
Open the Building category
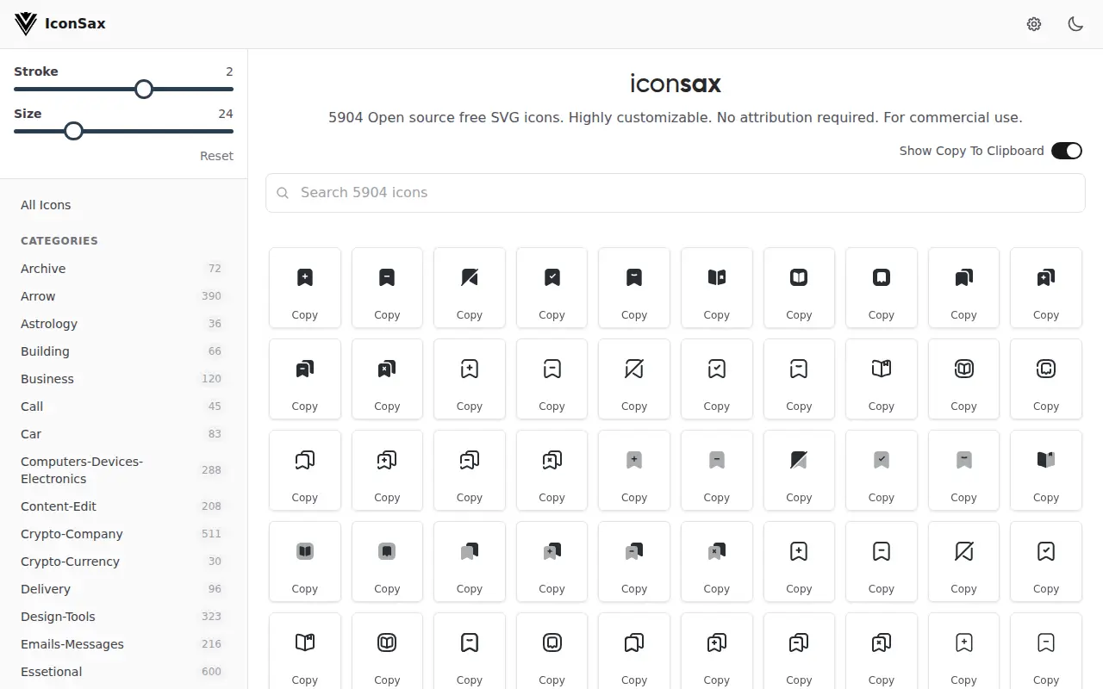(x=123, y=351)
